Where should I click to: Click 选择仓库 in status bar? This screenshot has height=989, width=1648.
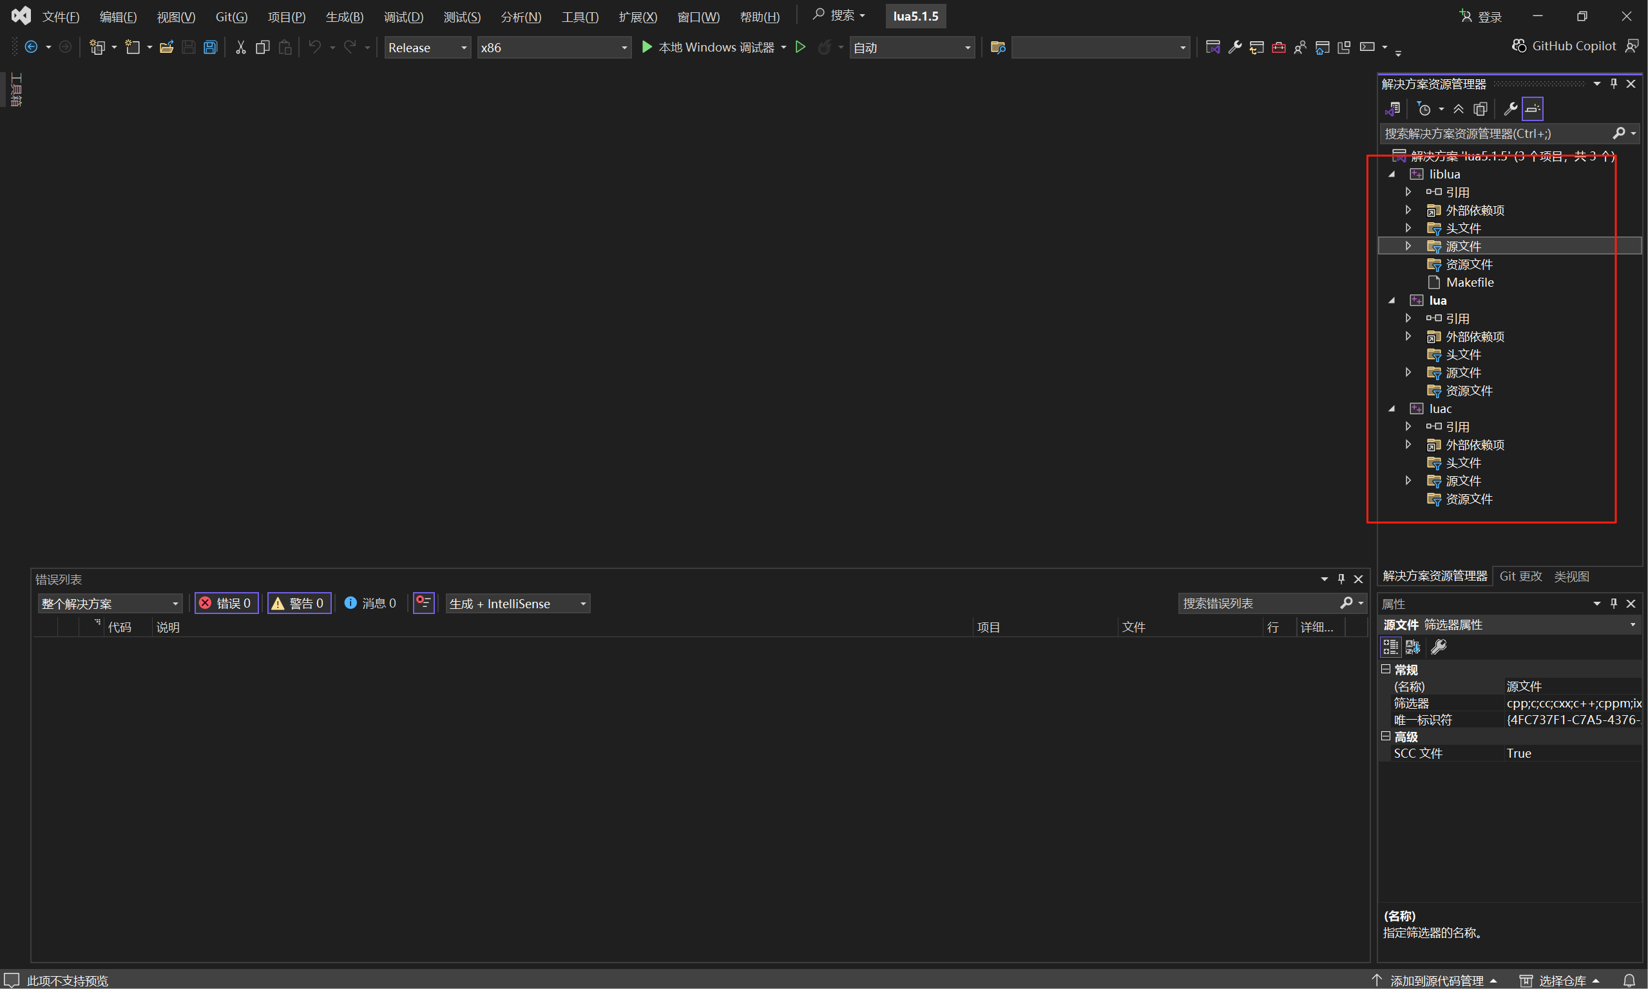[x=1562, y=981]
